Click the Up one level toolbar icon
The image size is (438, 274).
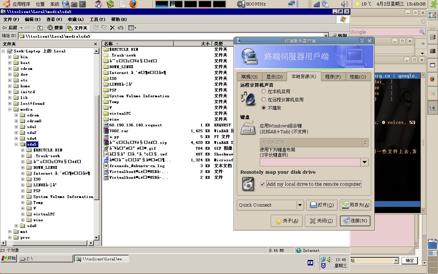coord(40,28)
